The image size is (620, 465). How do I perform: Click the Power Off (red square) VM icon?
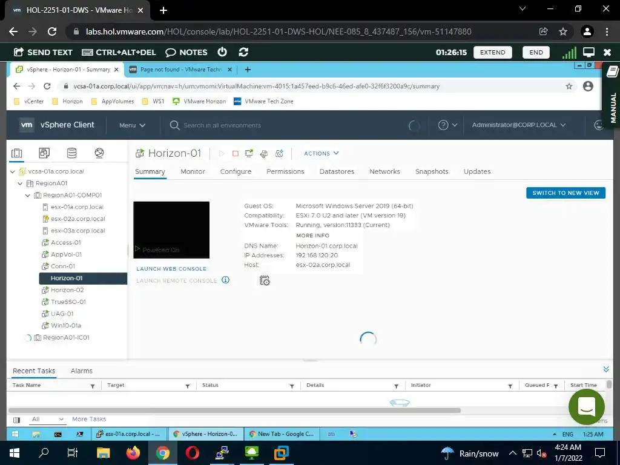(x=236, y=153)
